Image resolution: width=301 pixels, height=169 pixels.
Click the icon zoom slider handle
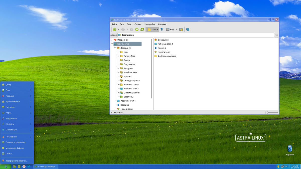coord(267,113)
